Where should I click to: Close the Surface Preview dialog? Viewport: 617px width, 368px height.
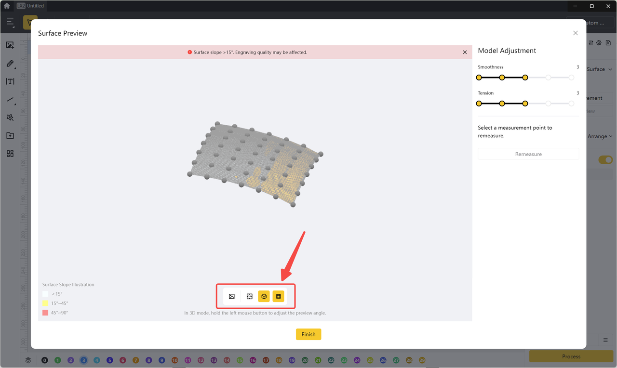[x=575, y=33]
